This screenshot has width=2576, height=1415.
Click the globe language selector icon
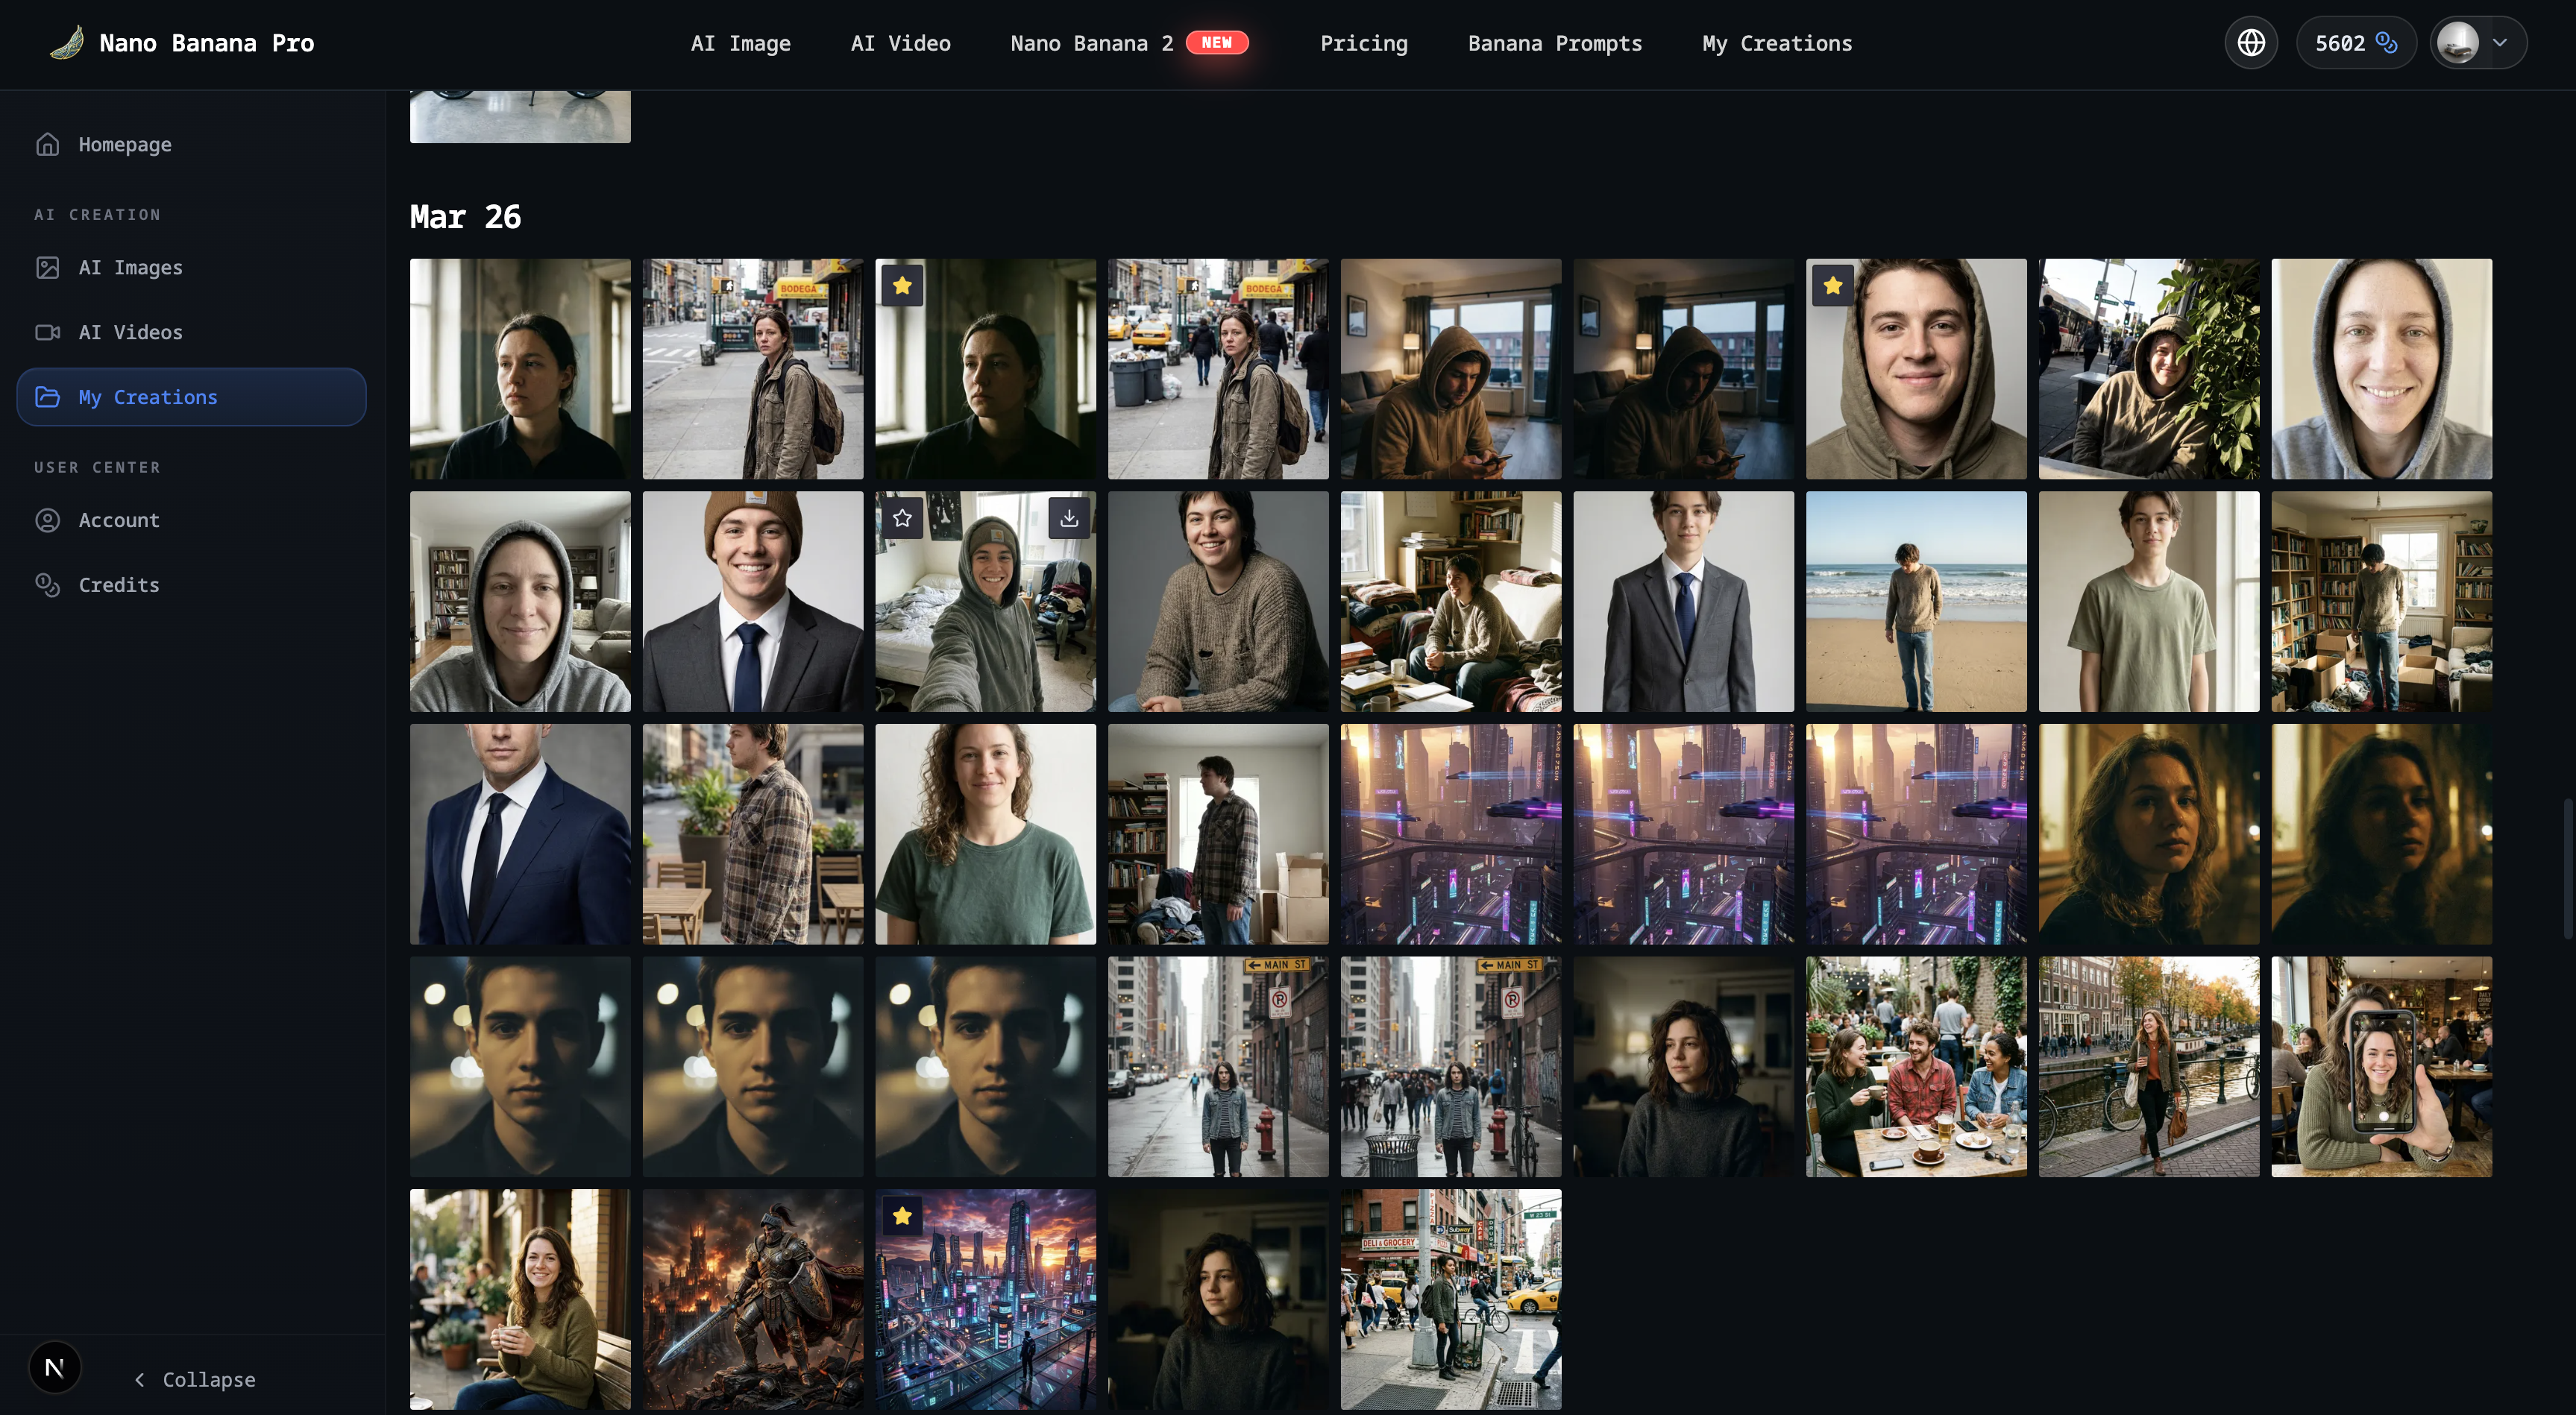pos(2250,43)
